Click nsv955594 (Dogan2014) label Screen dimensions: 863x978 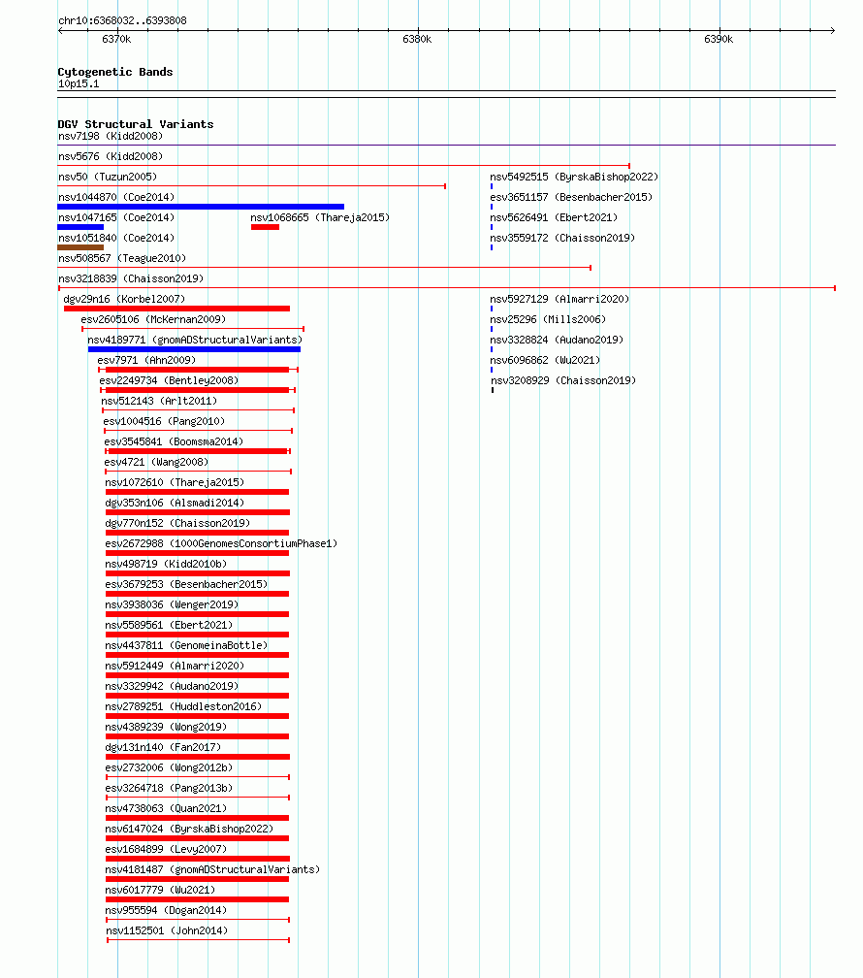click(166, 911)
